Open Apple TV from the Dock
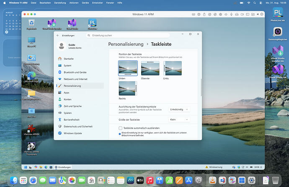The width and height of the screenshot is (289, 187). click(140, 180)
